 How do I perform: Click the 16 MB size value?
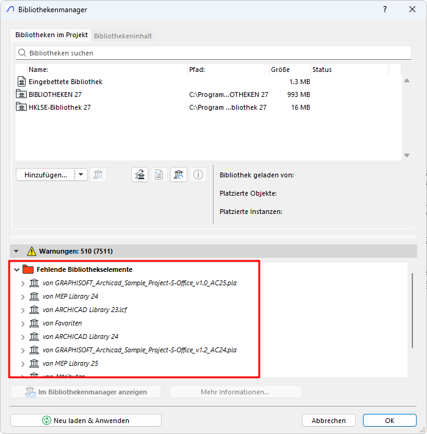301,107
